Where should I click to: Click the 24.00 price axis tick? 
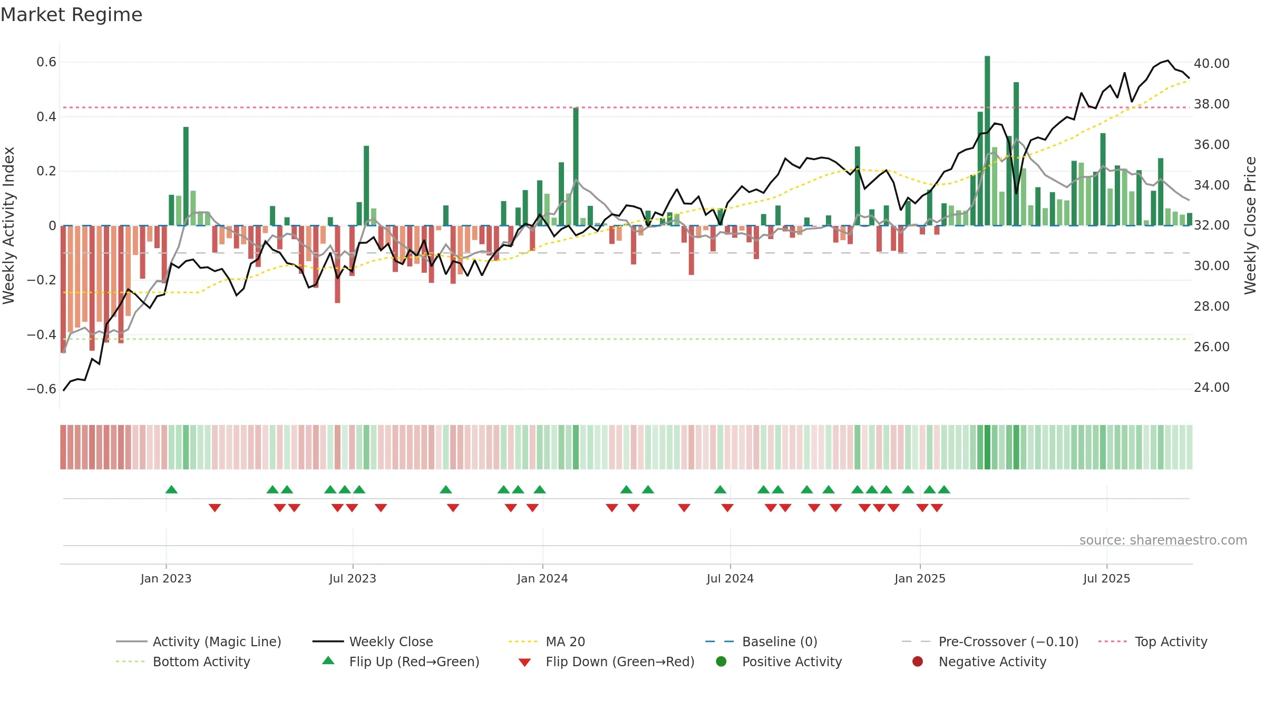pos(1212,388)
